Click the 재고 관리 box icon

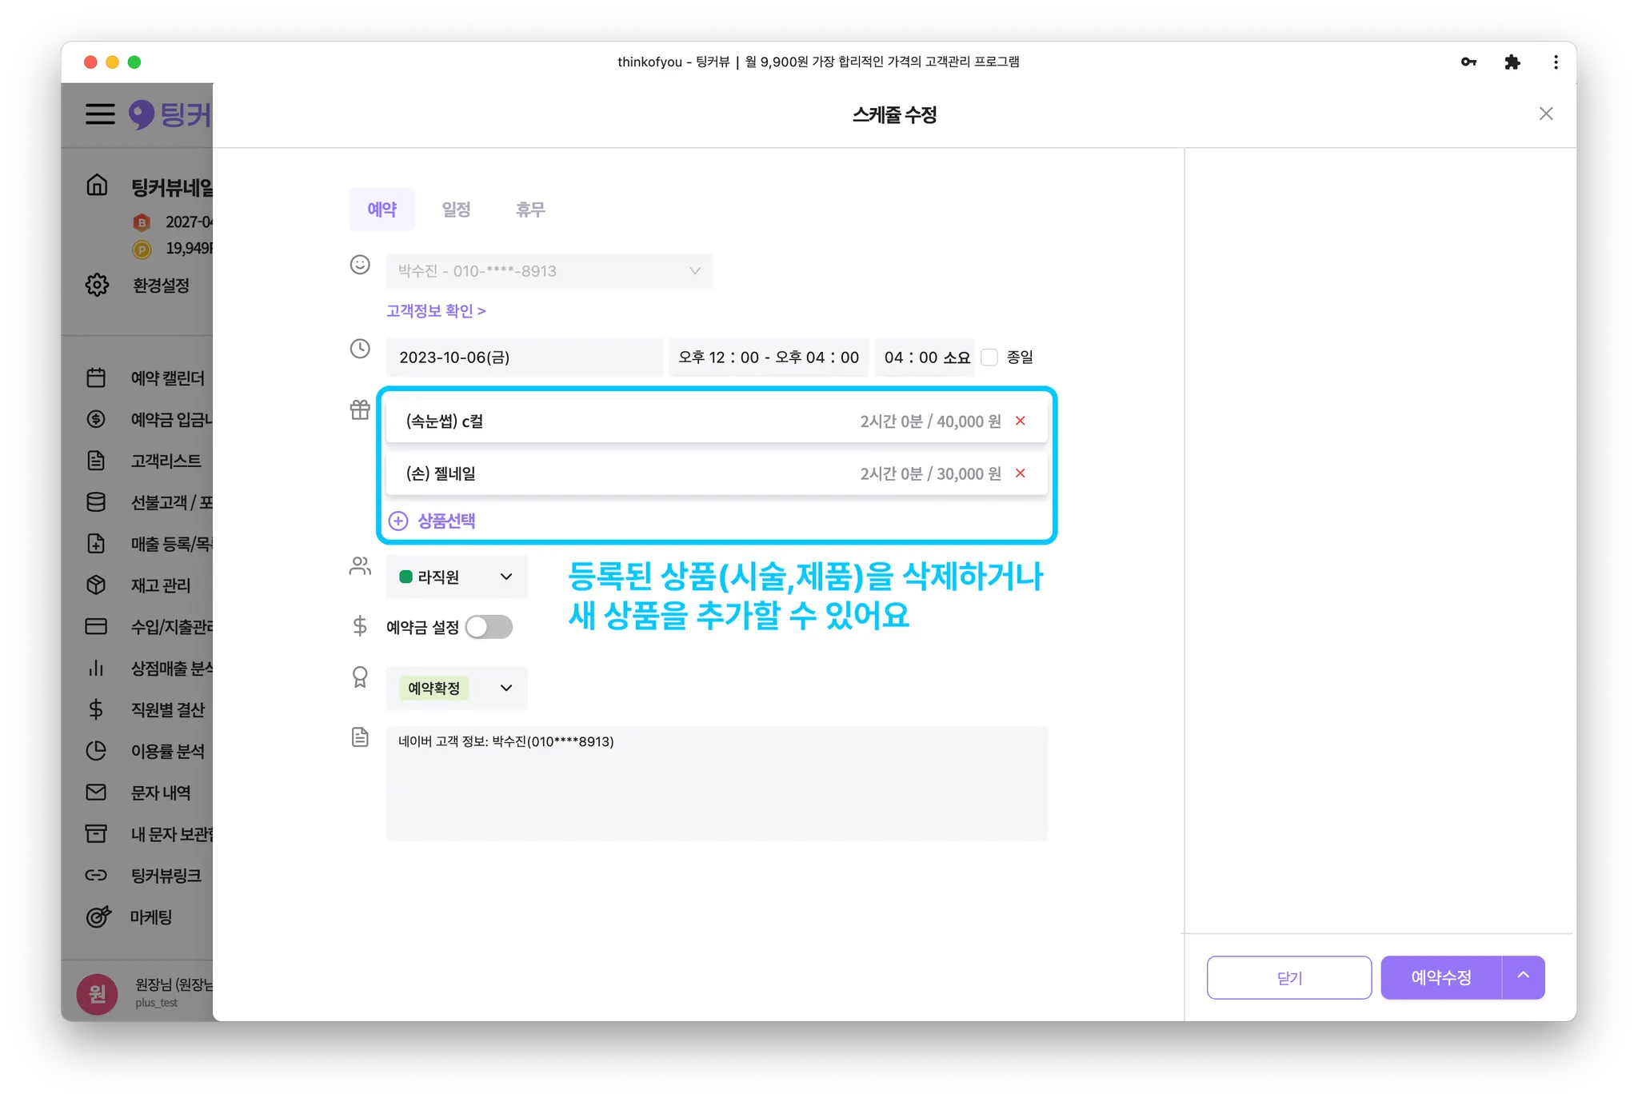coord(96,585)
